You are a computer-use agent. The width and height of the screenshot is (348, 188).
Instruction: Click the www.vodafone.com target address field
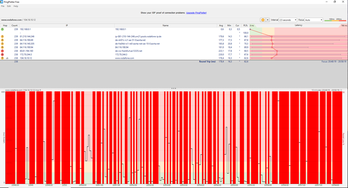[130, 20]
